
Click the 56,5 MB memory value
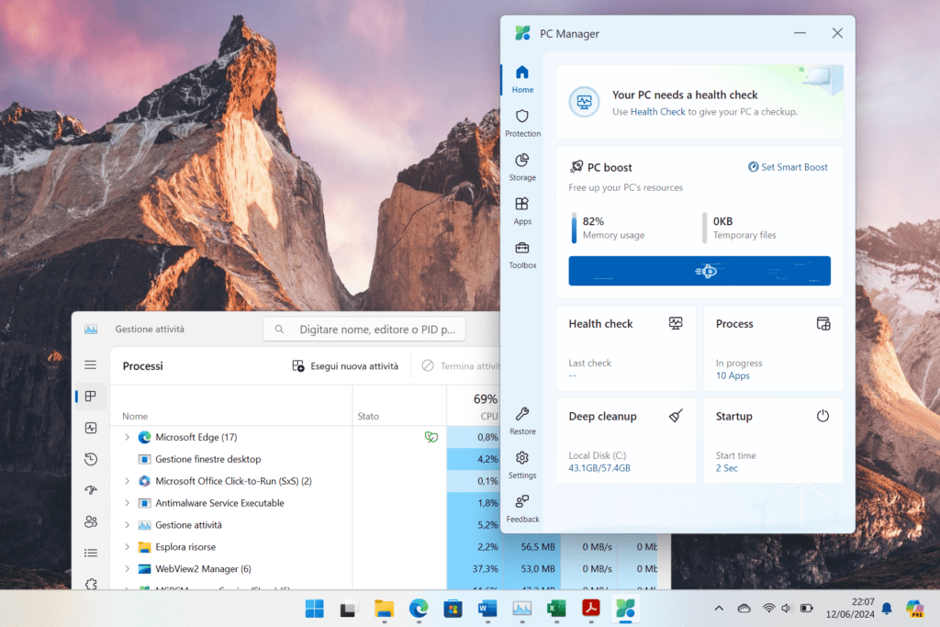tap(538, 547)
